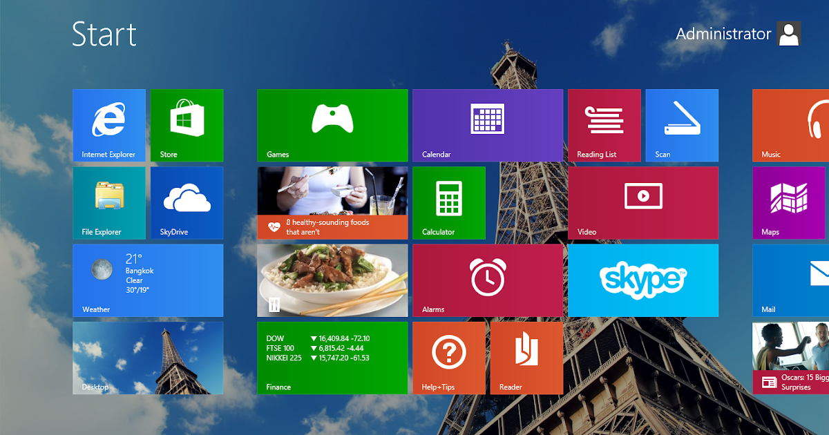829x435 pixels.
Task: Open the Oscars news story tile
Action: coord(790,358)
